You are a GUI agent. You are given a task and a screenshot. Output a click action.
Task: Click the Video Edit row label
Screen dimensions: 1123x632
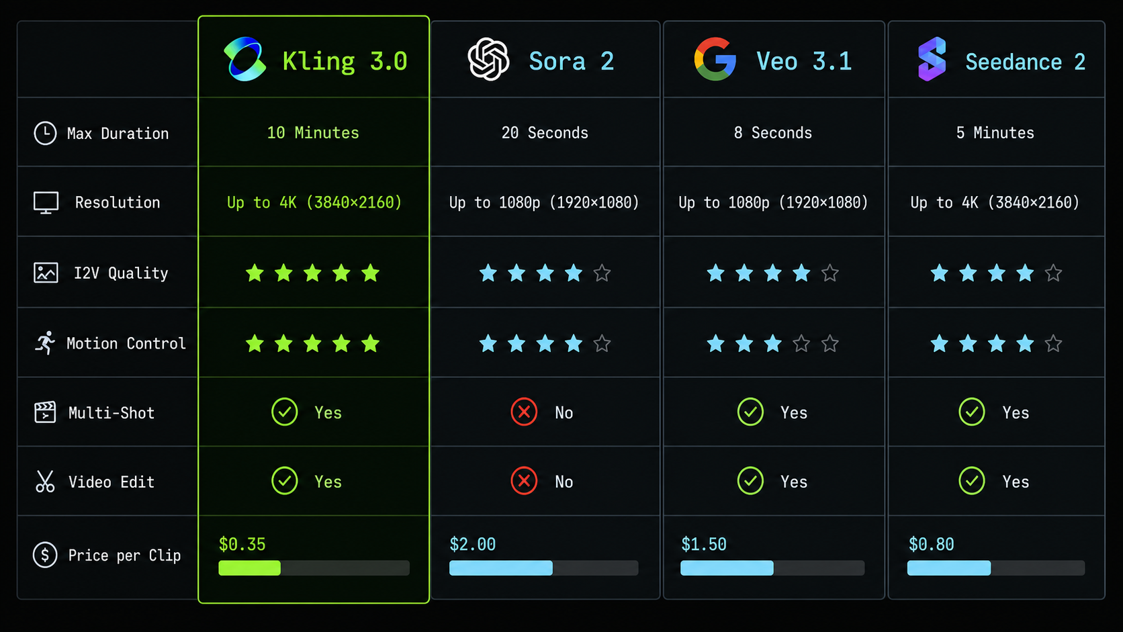tap(111, 482)
